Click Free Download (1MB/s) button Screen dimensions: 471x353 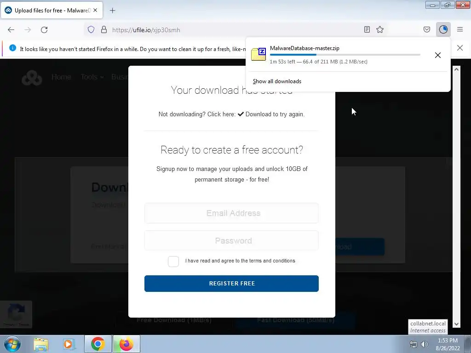click(x=174, y=320)
